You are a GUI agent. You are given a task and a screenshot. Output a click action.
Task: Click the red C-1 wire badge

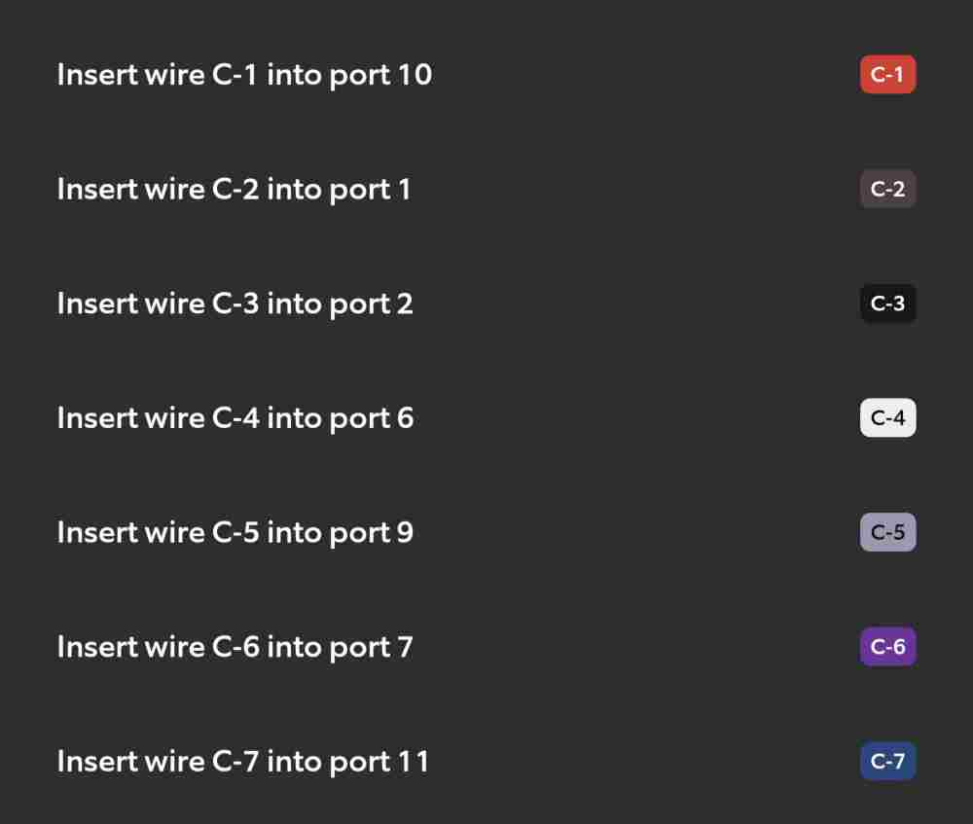(887, 75)
